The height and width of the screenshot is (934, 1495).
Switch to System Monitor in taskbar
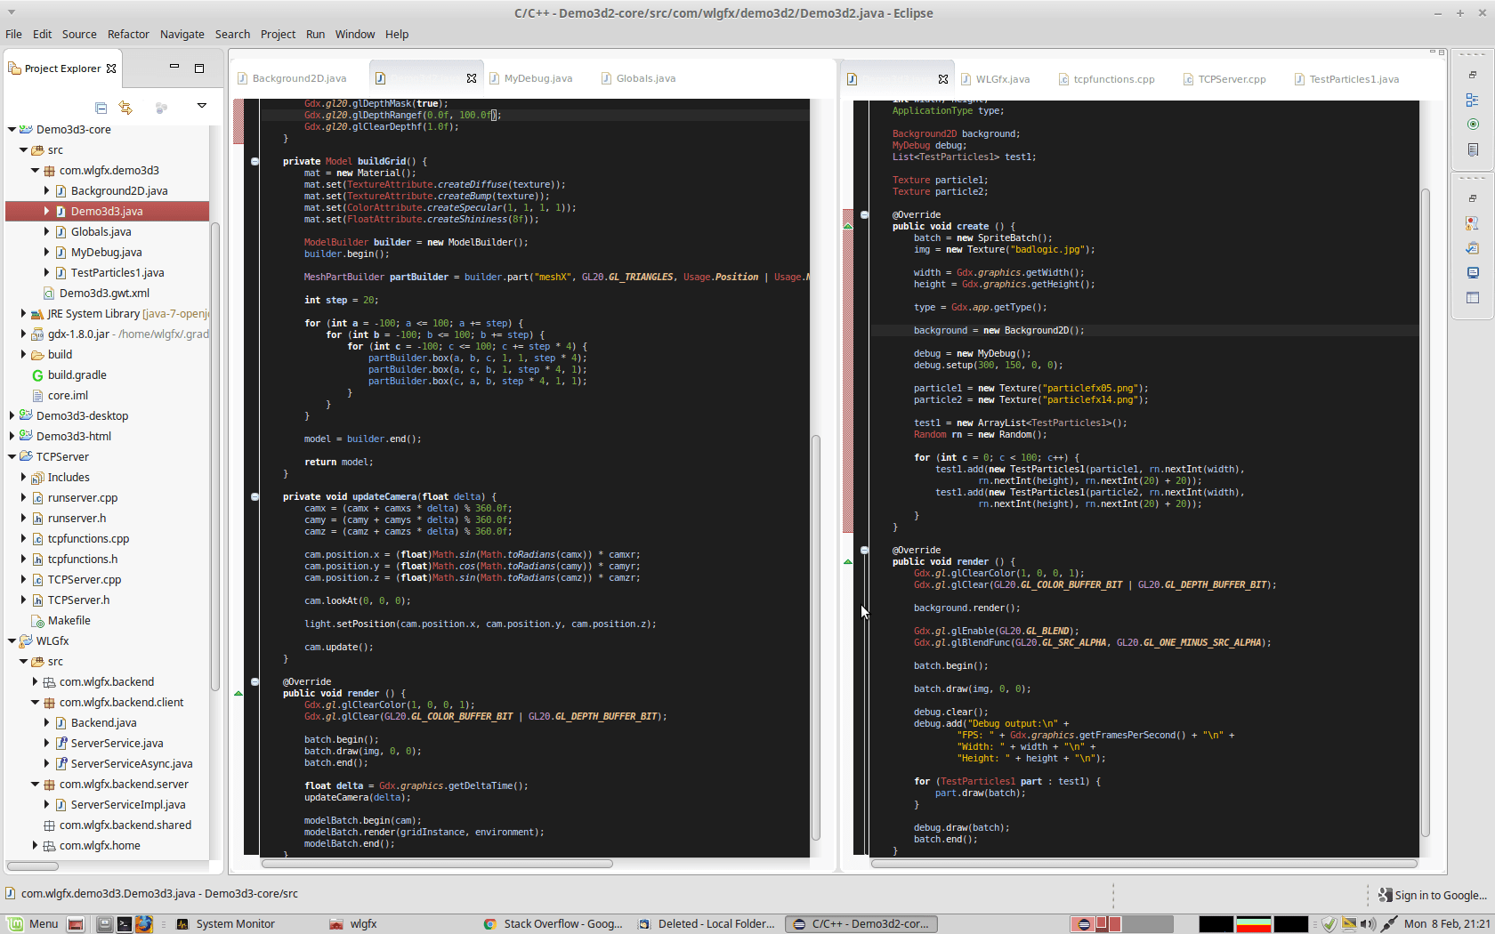(227, 923)
